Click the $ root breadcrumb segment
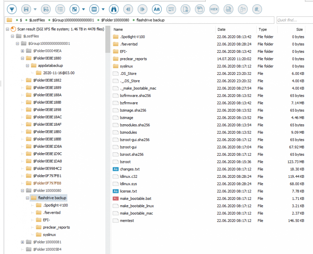The width and height of the screenshot is (313, 254). pos(21,20)
